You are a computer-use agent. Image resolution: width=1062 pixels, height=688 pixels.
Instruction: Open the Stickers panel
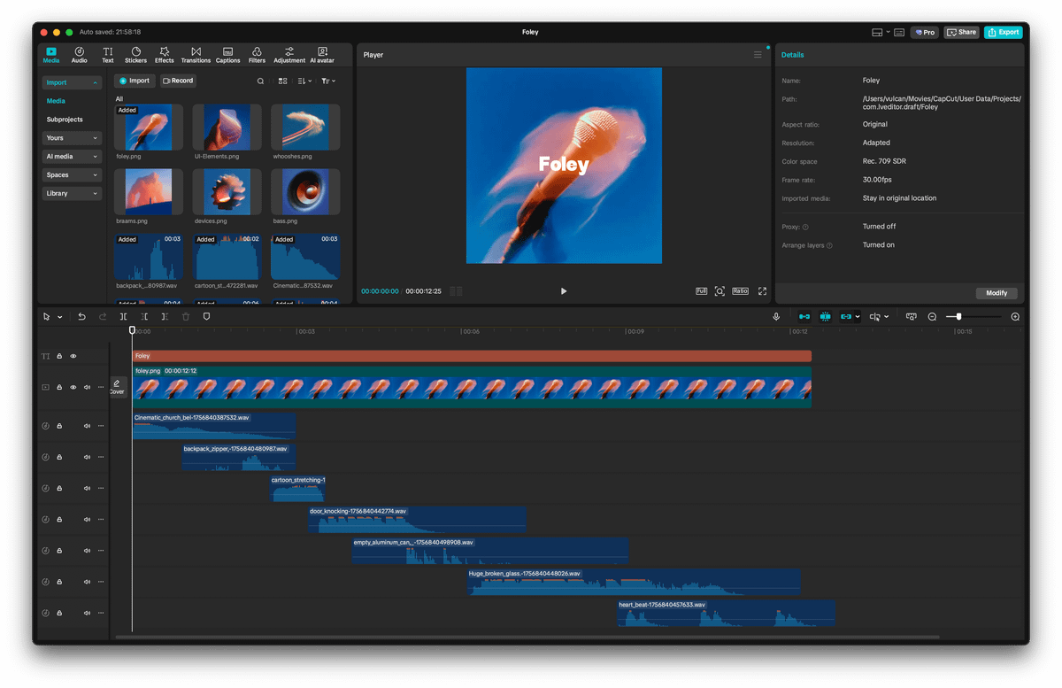pyautogui.click(x=135, y=55)
